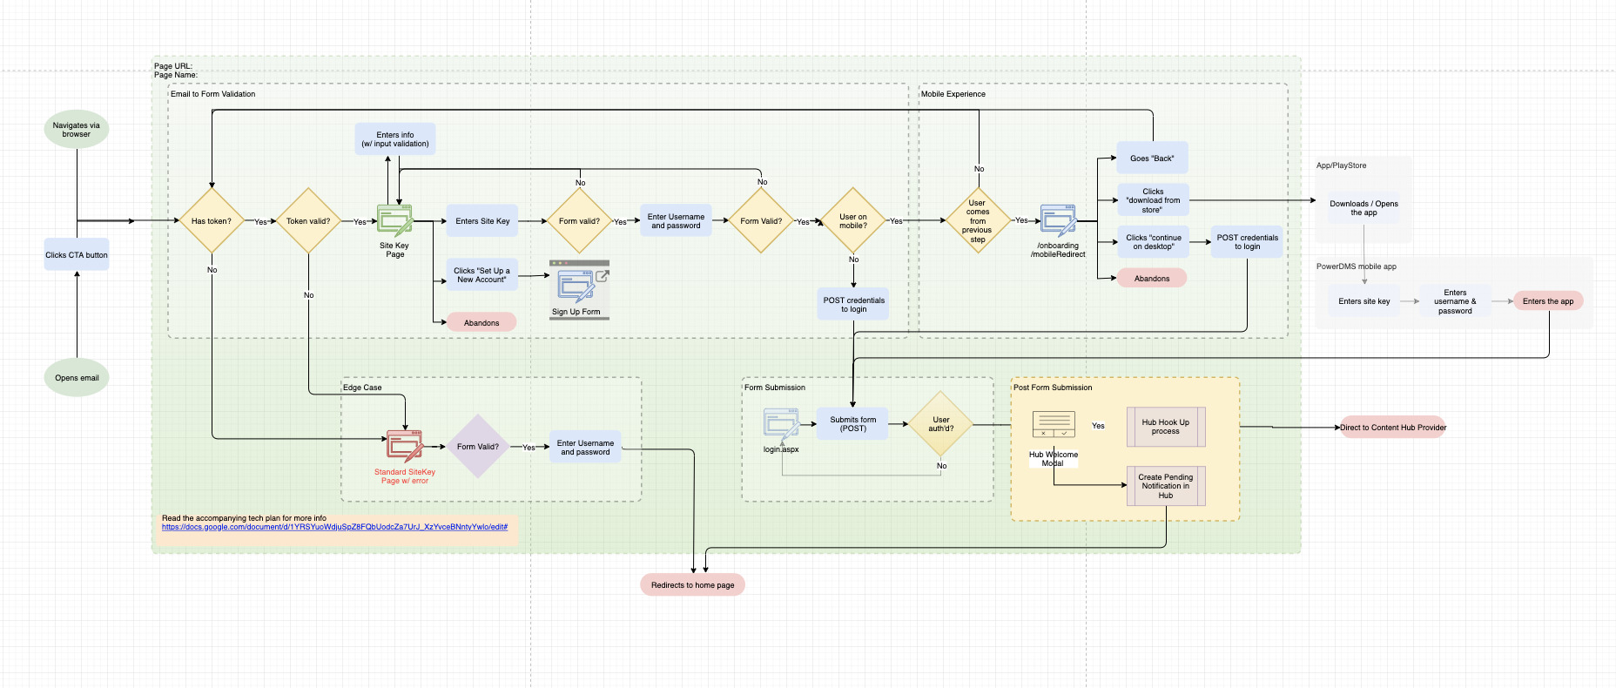Select the "Enters username & password" box
Viewport: 1616px width, 688px height.
(1455, 301)
